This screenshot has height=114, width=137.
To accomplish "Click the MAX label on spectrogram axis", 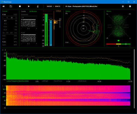I will [x=4, y=89].
